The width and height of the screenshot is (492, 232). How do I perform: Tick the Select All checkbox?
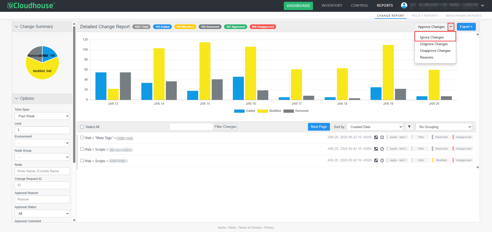click(82, 127)
